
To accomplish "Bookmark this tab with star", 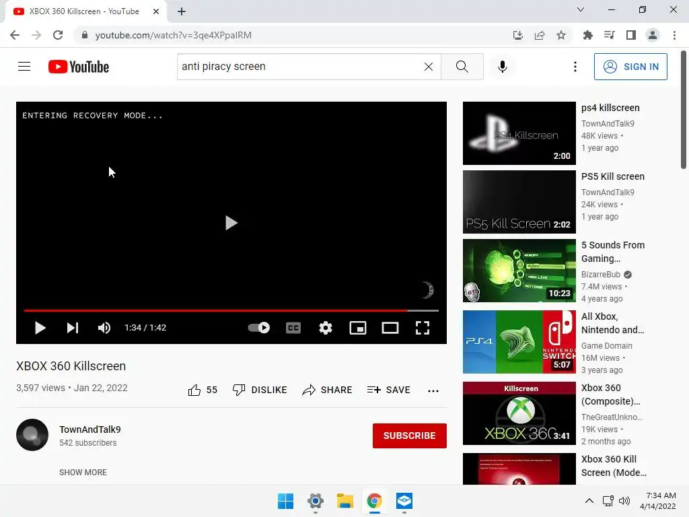I will (561, 35).
